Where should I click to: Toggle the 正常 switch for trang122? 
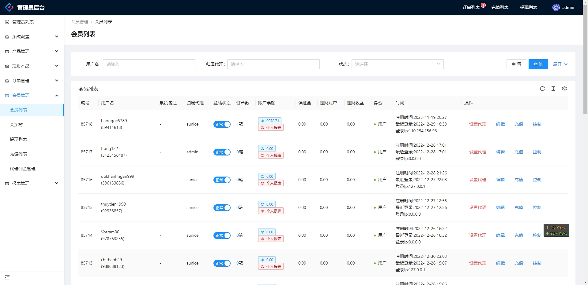222,152
